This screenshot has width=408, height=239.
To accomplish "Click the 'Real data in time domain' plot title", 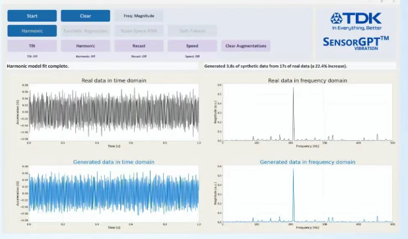I will point(114,80).
